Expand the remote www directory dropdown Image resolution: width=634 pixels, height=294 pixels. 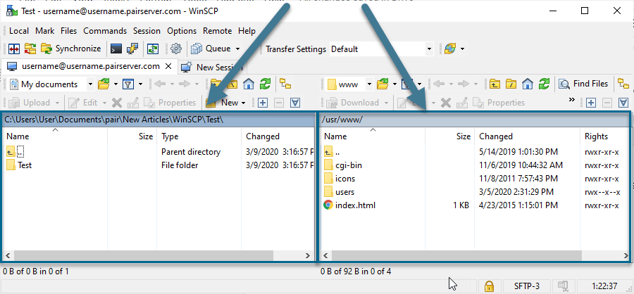click(369, 84)
